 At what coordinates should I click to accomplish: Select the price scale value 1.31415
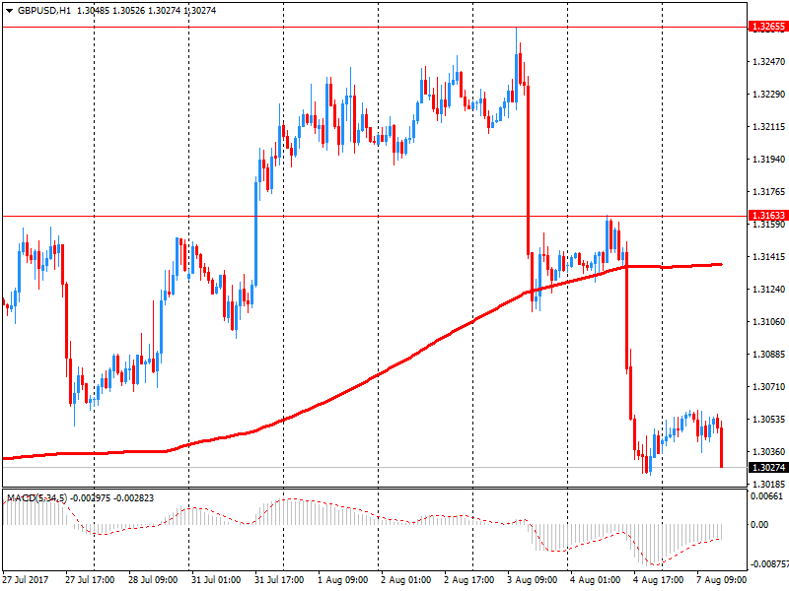pyautogui.click(x=768, y=257)
